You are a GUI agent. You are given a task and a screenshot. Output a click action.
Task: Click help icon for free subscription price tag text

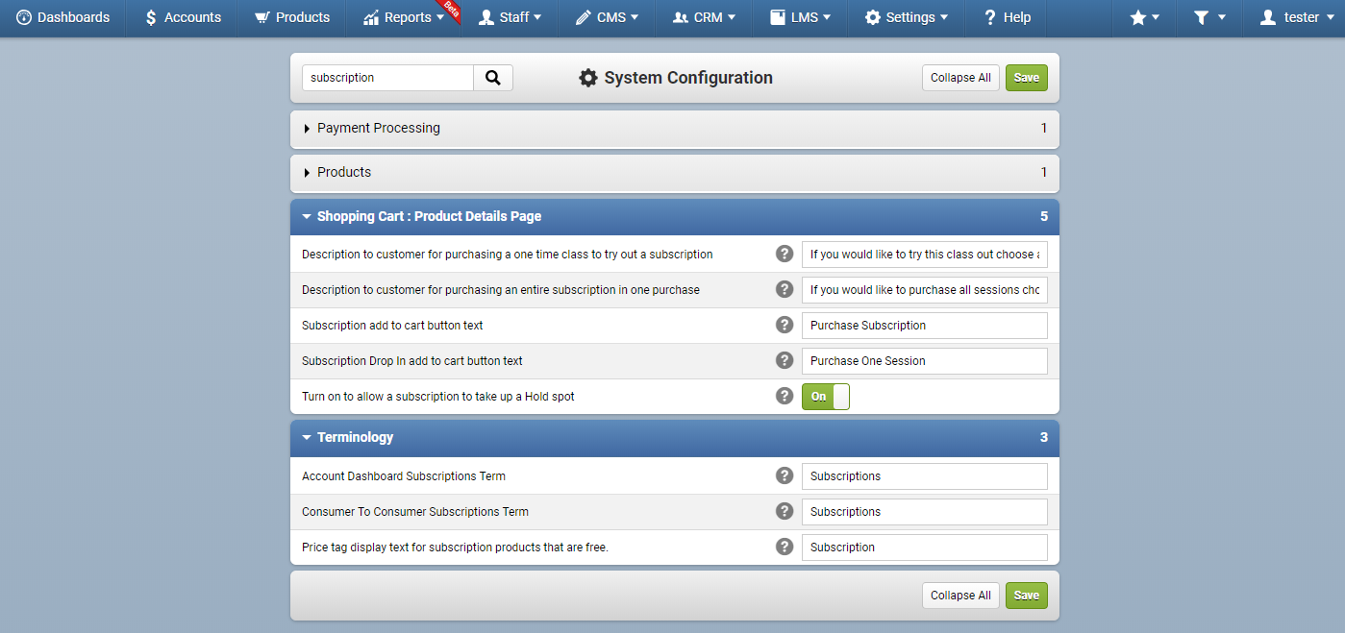[x=785, y=547]
